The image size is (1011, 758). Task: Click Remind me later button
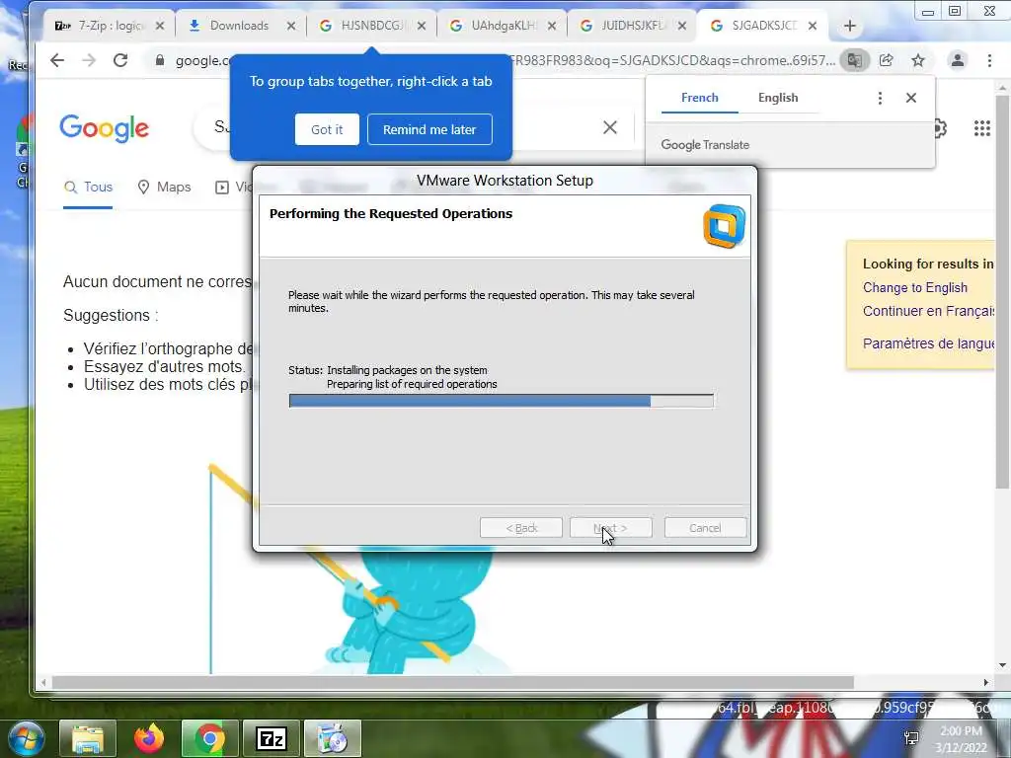point(429,129)
